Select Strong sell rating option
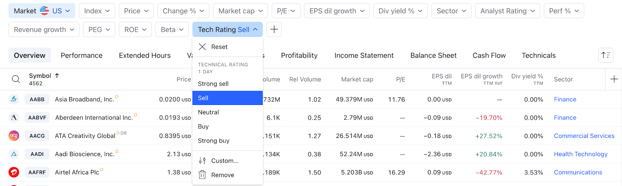Viewport: 622px width, 186px height. point(213,84)
